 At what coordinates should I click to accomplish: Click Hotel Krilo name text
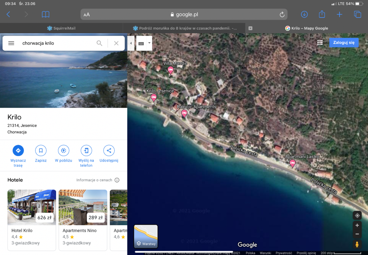pos(22,231)
